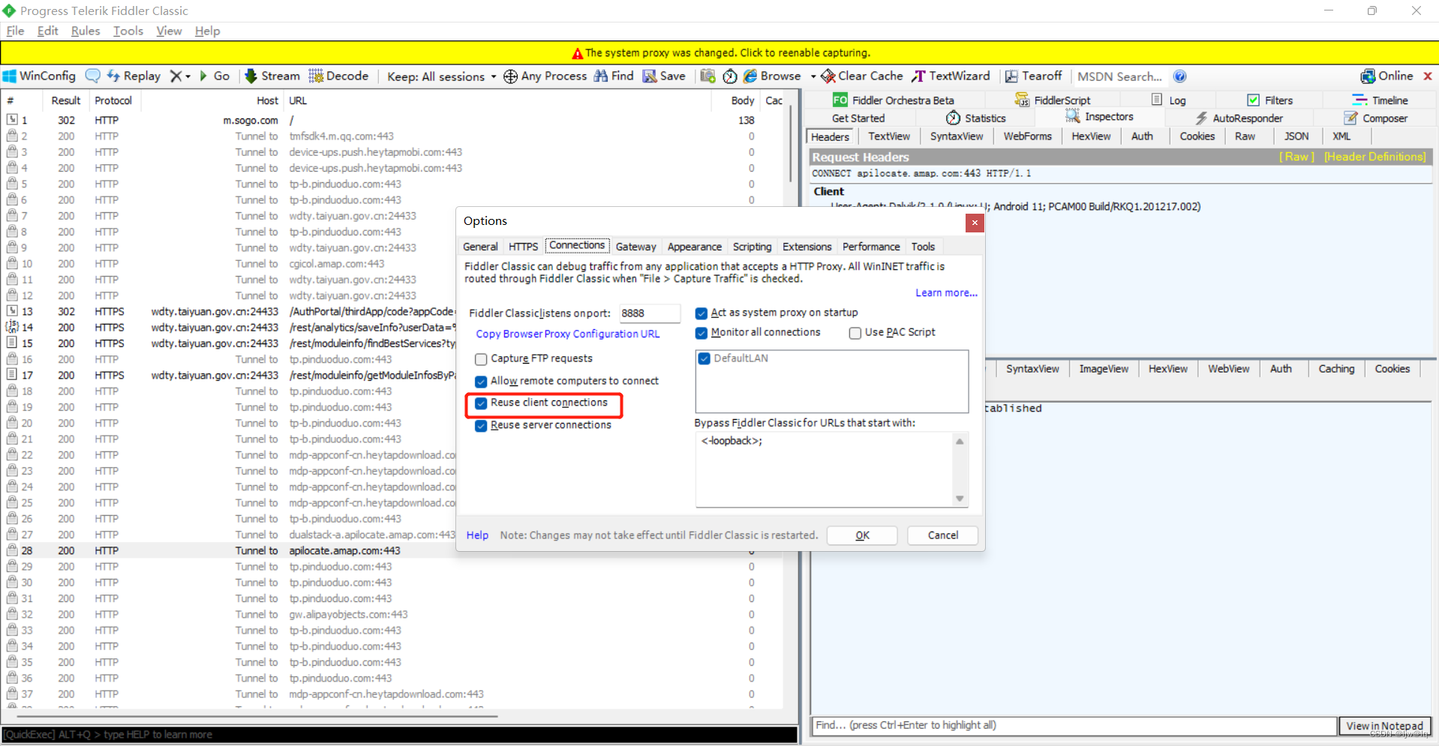The height and width of the screenshot is (746, 1439).
Task: Toggle Allow remote computers to connect
Action: tap(481, 382)
